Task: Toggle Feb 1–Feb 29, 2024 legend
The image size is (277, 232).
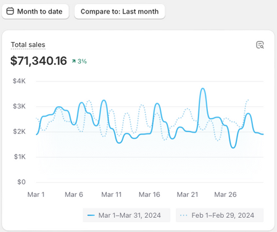Action: tap(220, 215)
